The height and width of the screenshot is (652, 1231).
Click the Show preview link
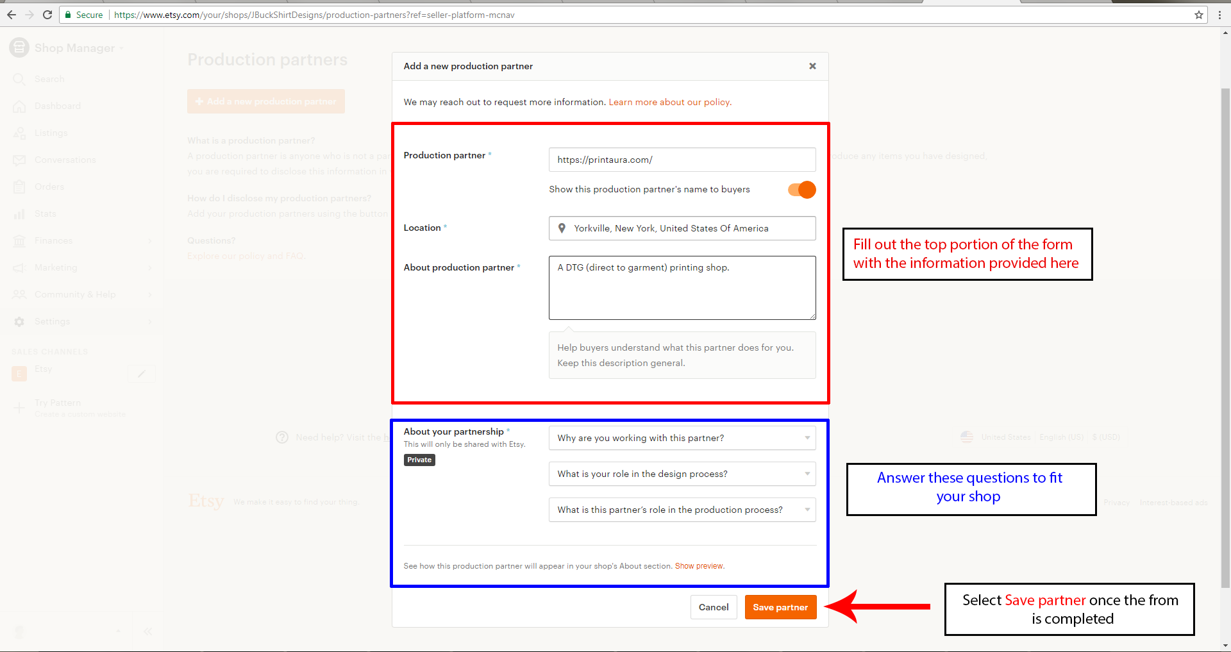click(x=699, y=566)
